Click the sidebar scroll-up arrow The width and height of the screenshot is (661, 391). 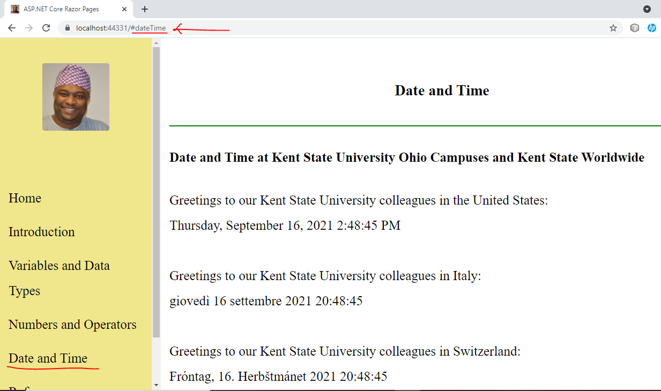point(156,42)
